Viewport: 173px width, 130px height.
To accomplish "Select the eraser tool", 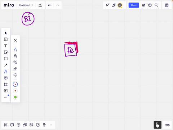I will tap(15, 69).
